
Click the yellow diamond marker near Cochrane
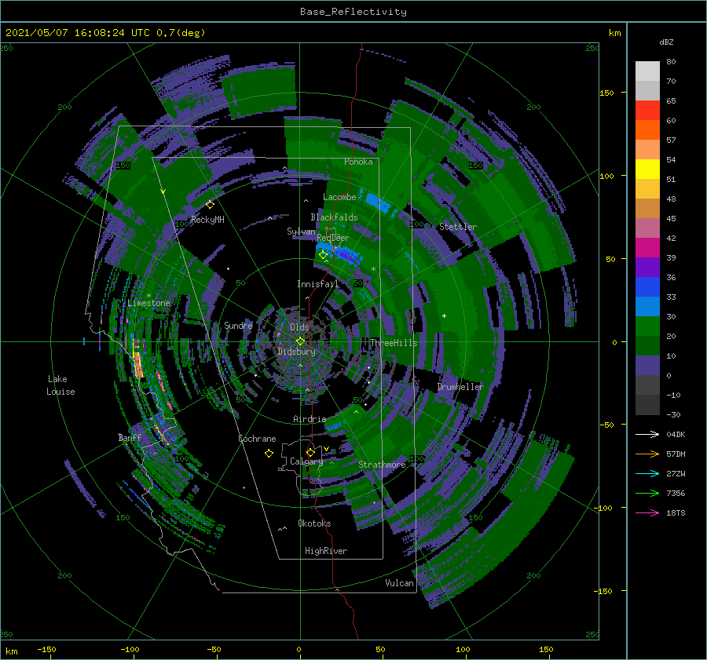(x=269, y=454)
